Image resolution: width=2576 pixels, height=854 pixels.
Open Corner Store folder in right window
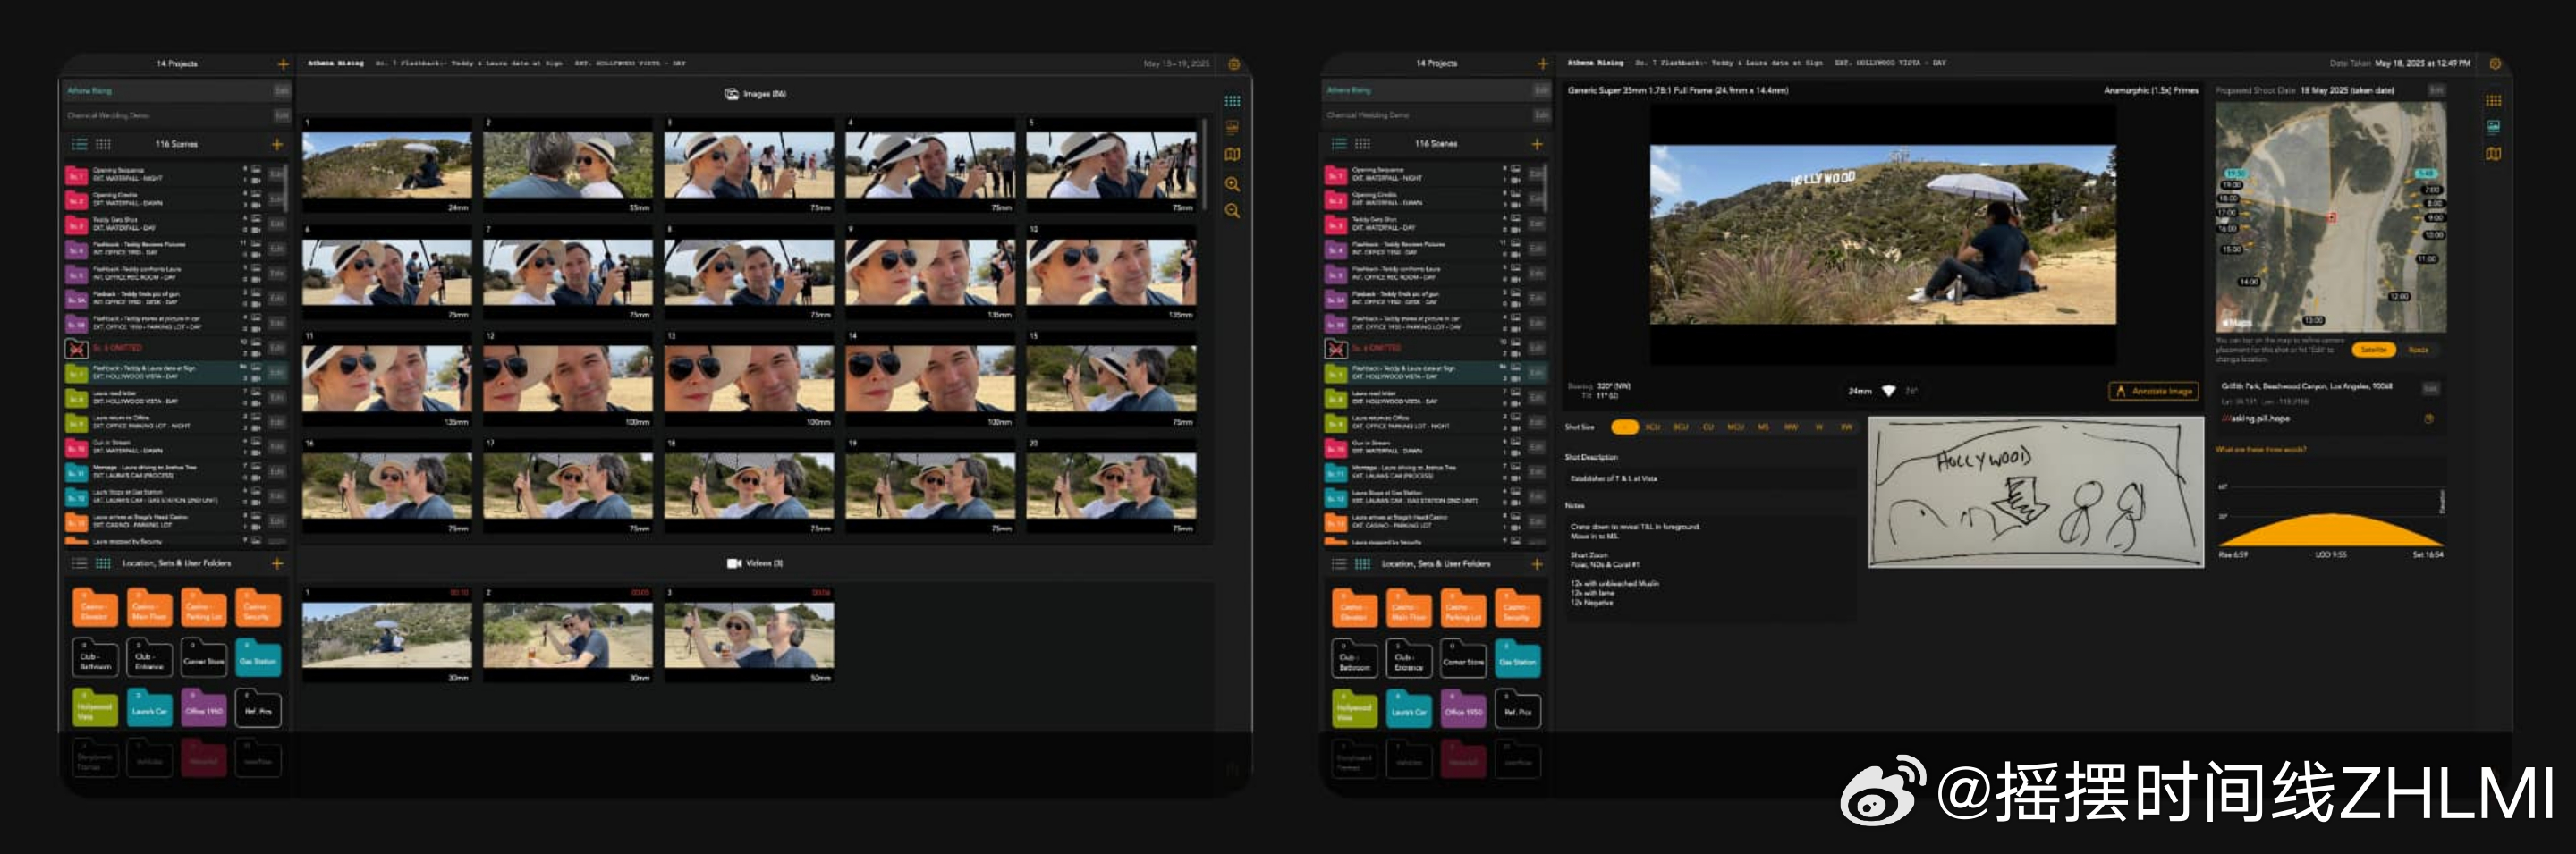pyautogui.click(x=1463, y=660)
